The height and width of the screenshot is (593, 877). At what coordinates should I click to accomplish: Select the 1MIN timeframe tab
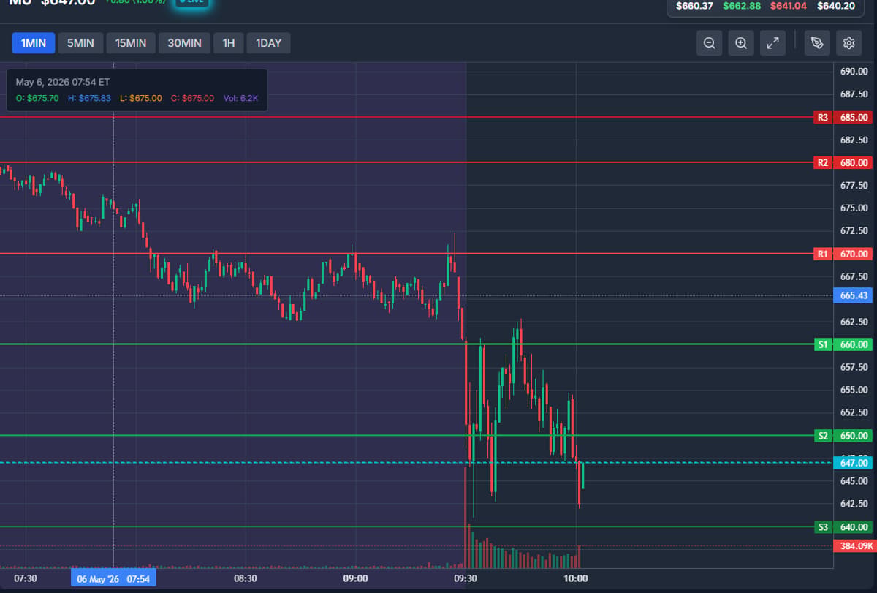(34, 43)
